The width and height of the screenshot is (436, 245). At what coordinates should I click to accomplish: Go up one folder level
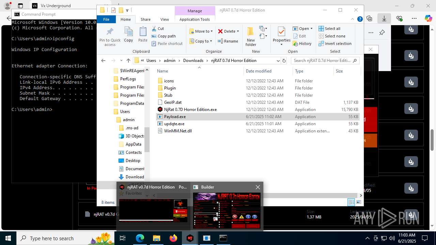pos(128,61)
